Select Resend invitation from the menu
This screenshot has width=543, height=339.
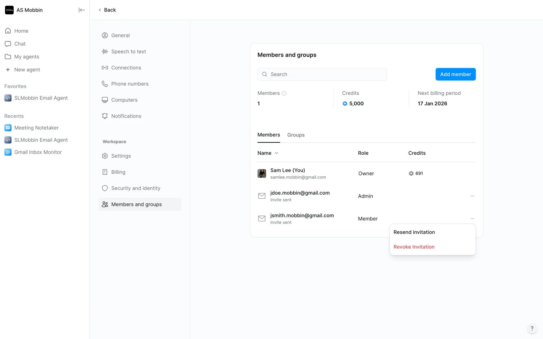(414, 232)
